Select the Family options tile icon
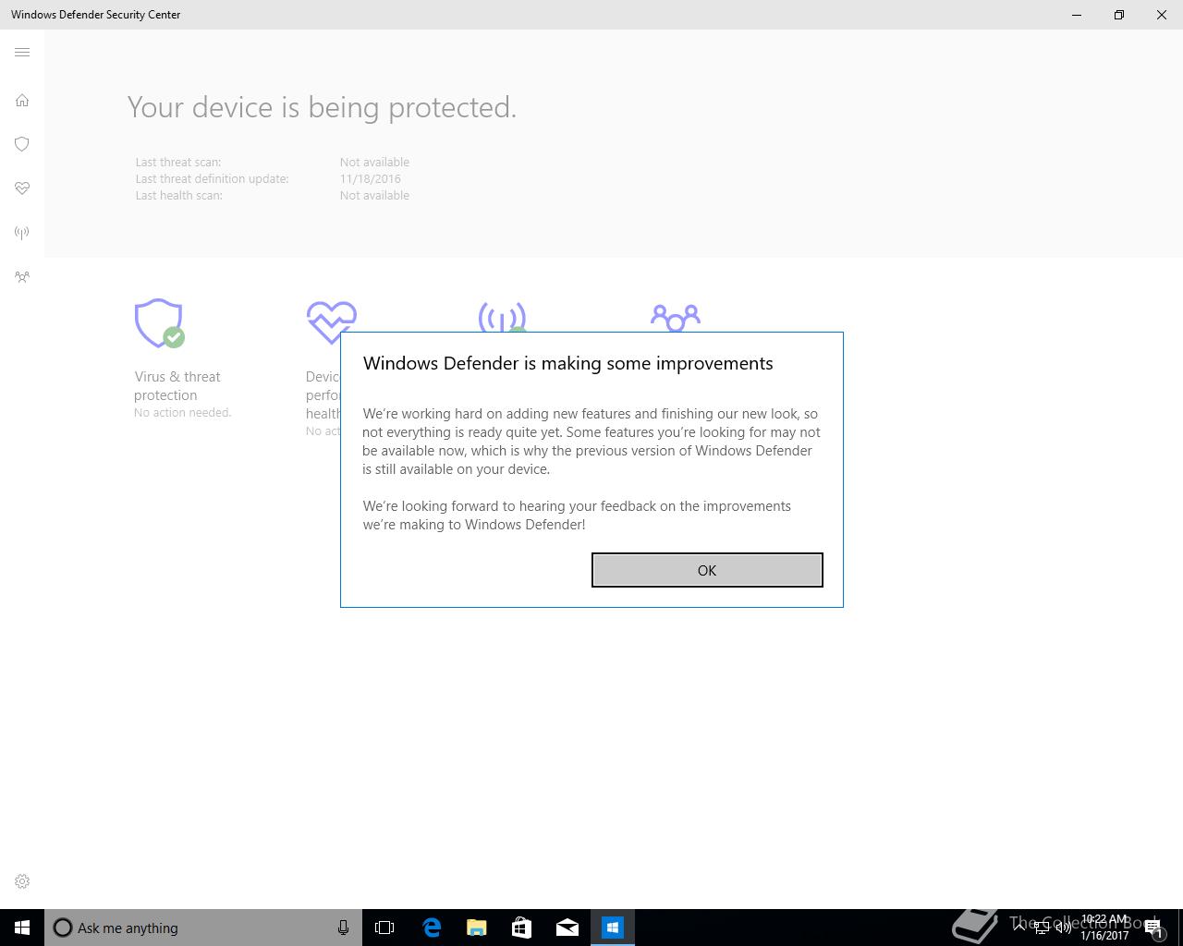 click(x=676, y=317)
